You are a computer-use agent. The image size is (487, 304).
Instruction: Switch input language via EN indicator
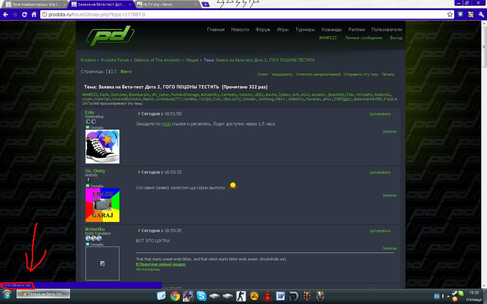437,296
